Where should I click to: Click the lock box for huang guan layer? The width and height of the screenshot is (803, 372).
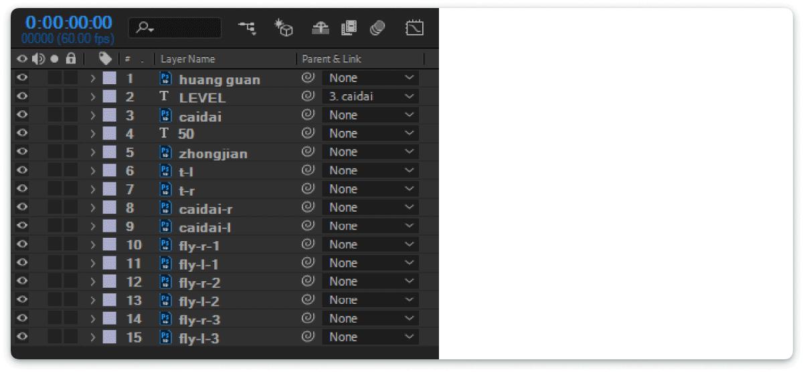click(70, 78)
